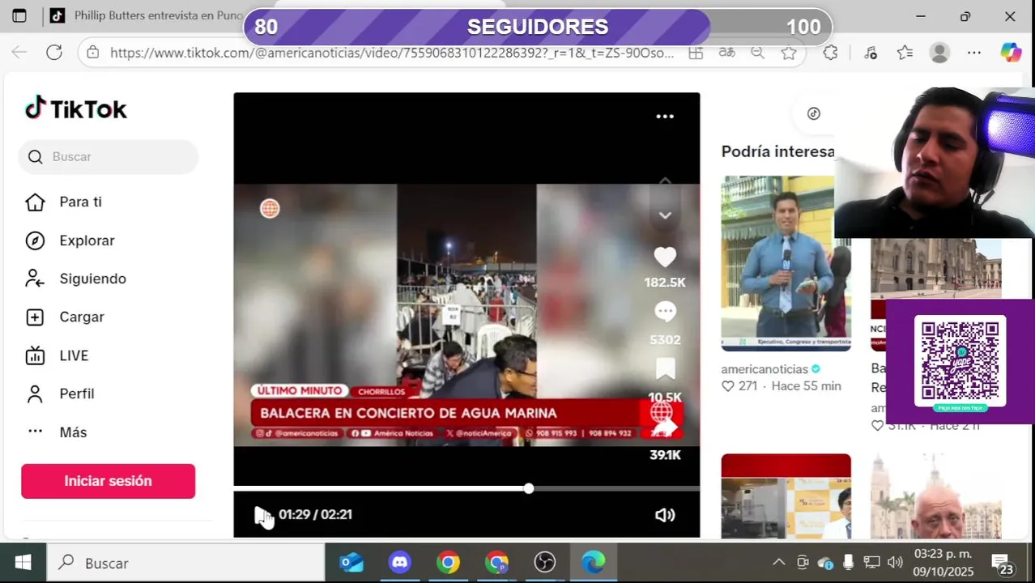Go back with the browser arrow
The image size is (1035, 583).
[x=19, y=53]
